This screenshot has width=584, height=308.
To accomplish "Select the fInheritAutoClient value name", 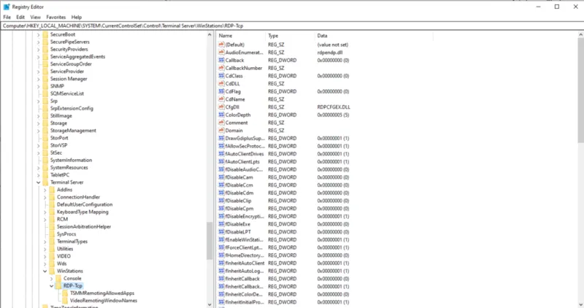I will click(245, 263).
